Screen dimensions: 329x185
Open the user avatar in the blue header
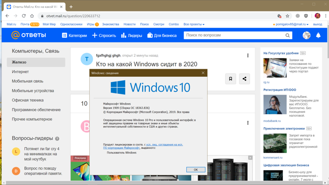point(306,35)
